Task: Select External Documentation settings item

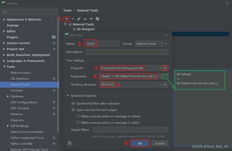Action: [x=27, y=132]
